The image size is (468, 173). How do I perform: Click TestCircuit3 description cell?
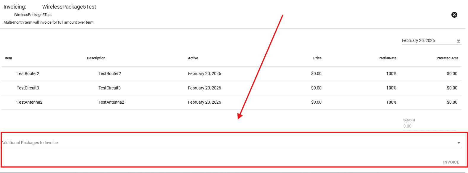[x=109, y=88]
